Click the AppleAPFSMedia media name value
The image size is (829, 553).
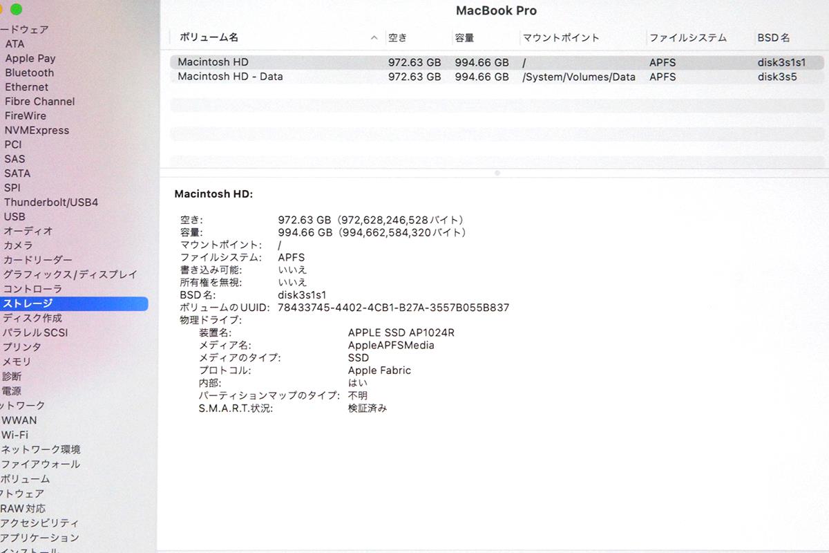coord(391,345)
